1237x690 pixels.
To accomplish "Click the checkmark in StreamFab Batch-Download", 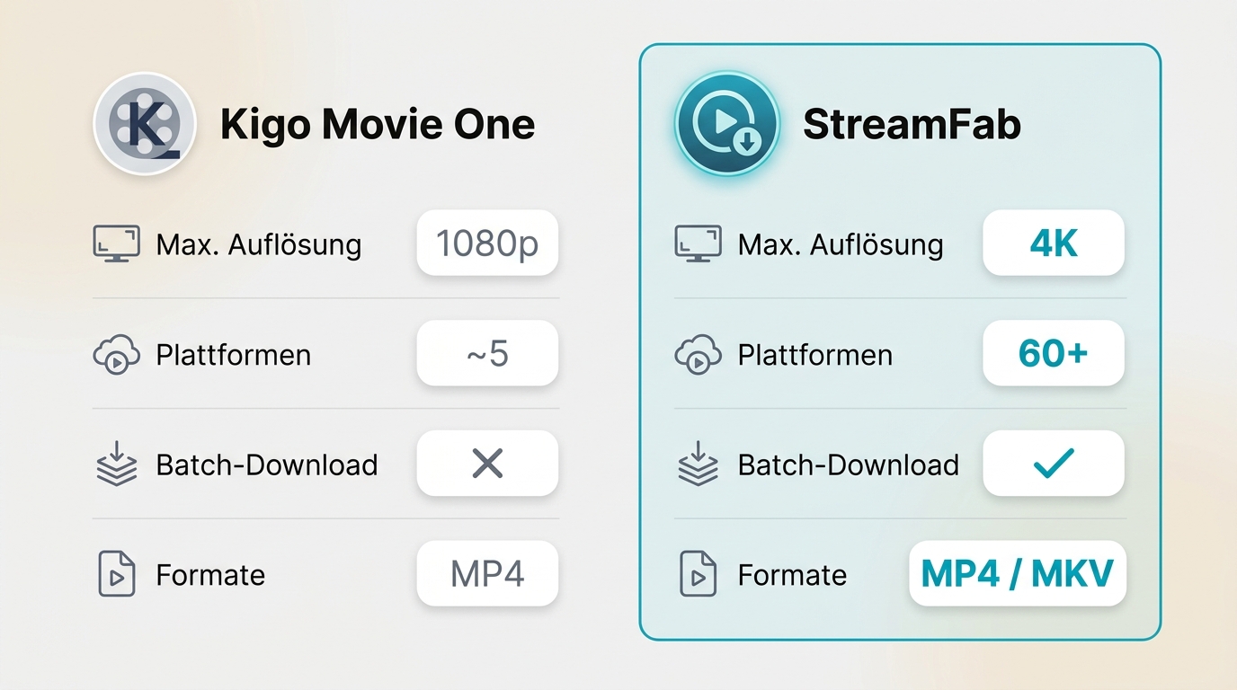I will [1054, 464].
